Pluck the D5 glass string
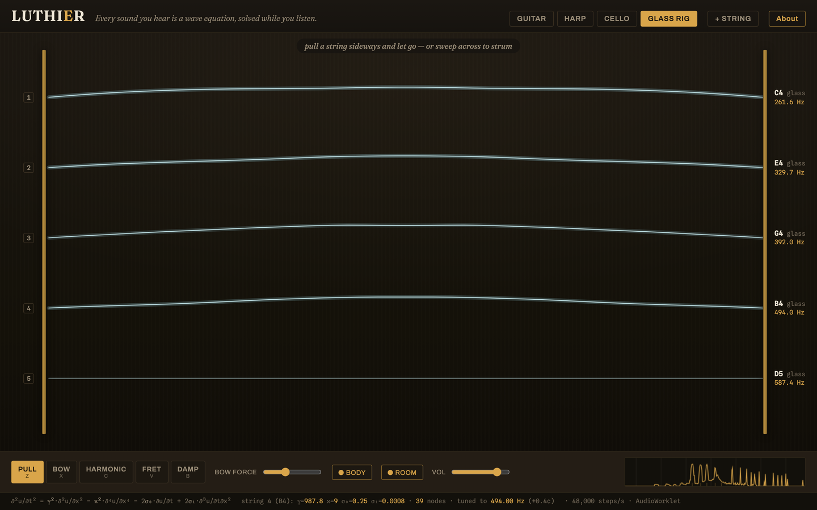The image size is (817, 510). pos(406,378)
